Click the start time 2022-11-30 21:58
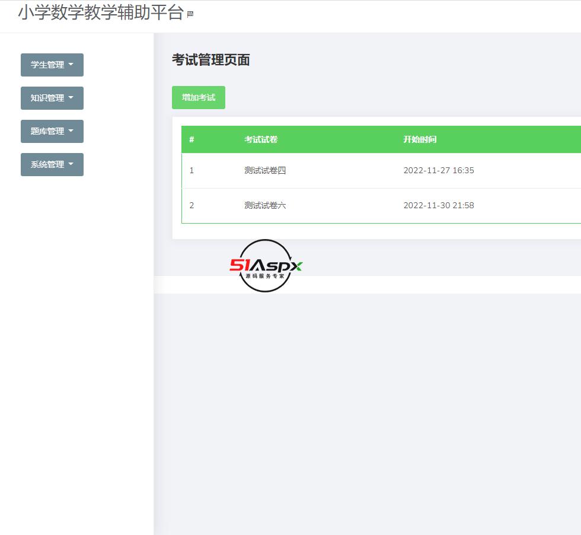Image resolution: width=581 pixels, height=535 pixels. pyautogui.click(x=438, y=205)
